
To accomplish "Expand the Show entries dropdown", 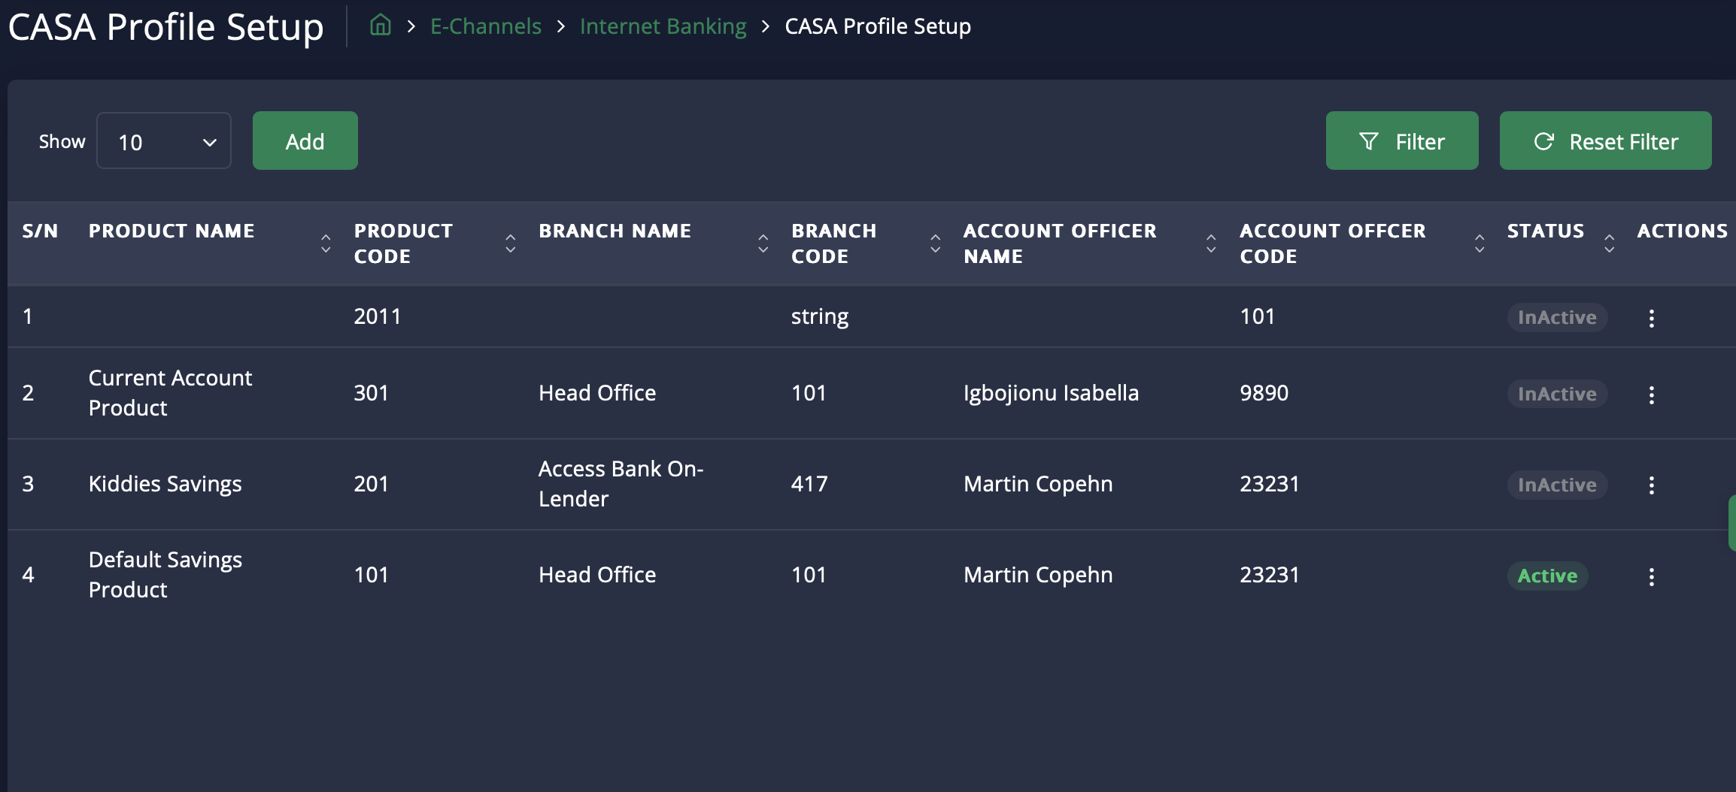I will tap(164, 141).
